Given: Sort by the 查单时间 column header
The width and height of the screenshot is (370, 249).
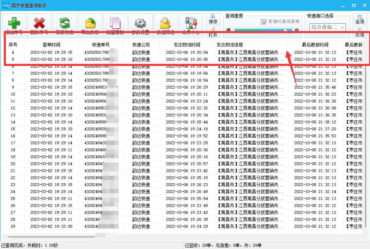Looking at the screenshot, I should (51, 45).
